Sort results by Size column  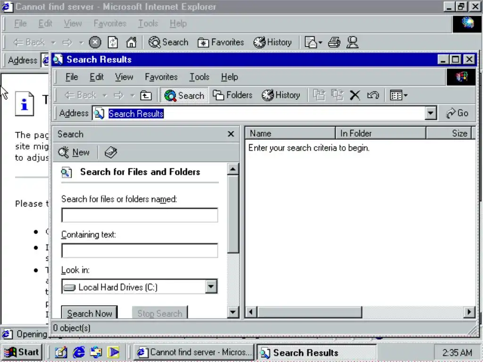(x=449, y=133)
